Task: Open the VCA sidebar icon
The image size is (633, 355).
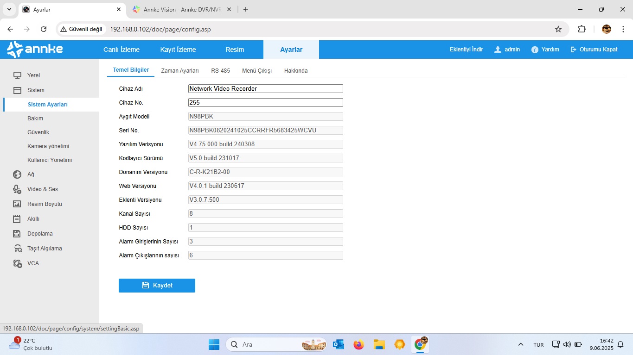Action: pyautogui.click(x=17, y=263)
